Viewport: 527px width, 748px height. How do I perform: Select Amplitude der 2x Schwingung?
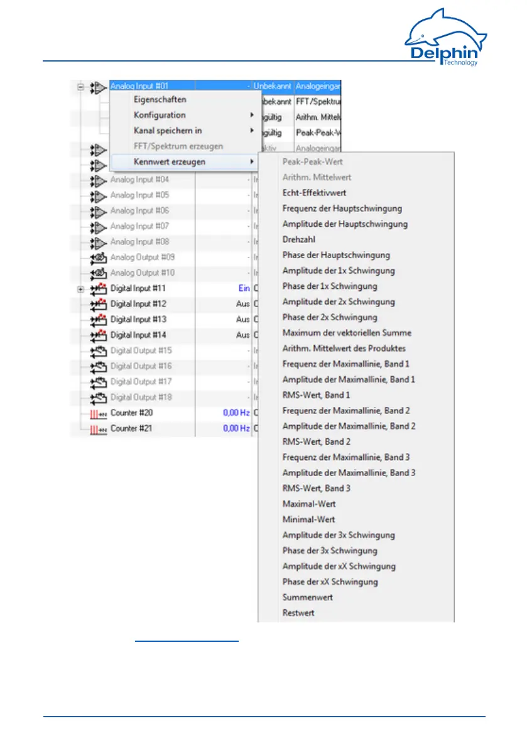[x=356, y=302]
